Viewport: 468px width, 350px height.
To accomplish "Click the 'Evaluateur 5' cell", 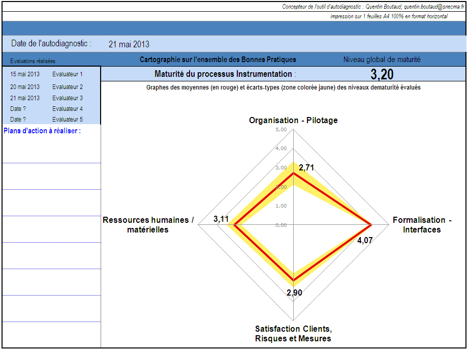I will [68, 120].
